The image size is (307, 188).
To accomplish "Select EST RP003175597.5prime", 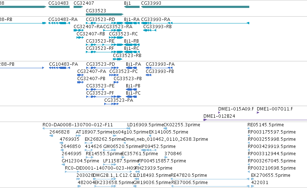I will pyautogui.click(x=249, y=136).
